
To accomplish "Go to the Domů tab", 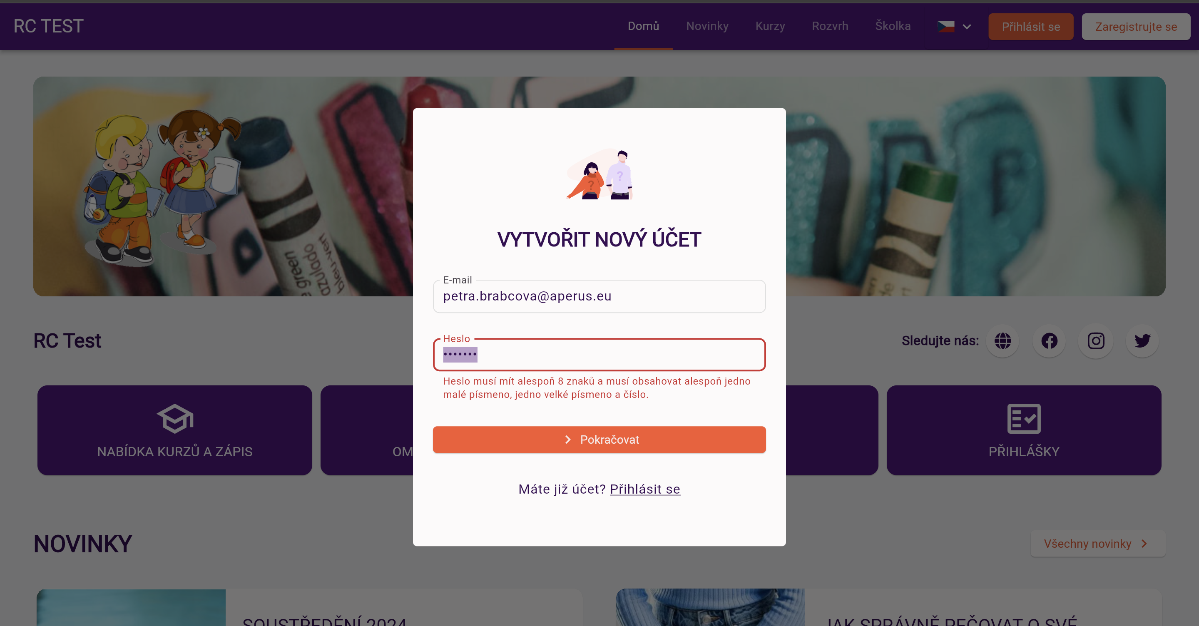I will point(643,26).
